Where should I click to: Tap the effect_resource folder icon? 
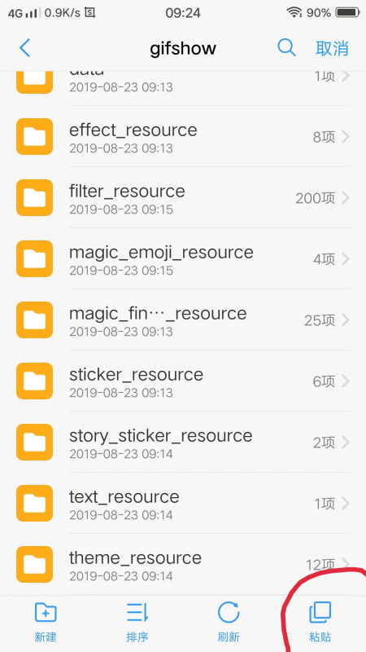[x=34, y=136]
